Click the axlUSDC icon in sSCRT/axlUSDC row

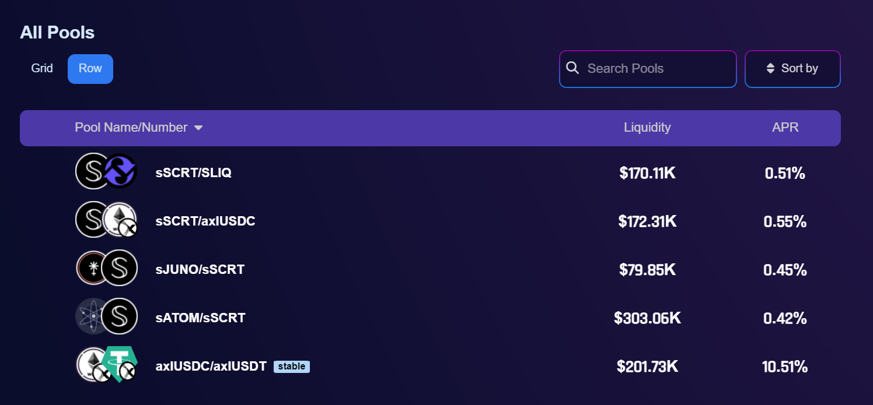tap(120, 220)
